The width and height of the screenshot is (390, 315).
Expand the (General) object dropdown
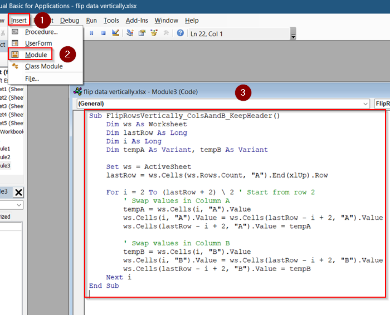pos(365,103)
